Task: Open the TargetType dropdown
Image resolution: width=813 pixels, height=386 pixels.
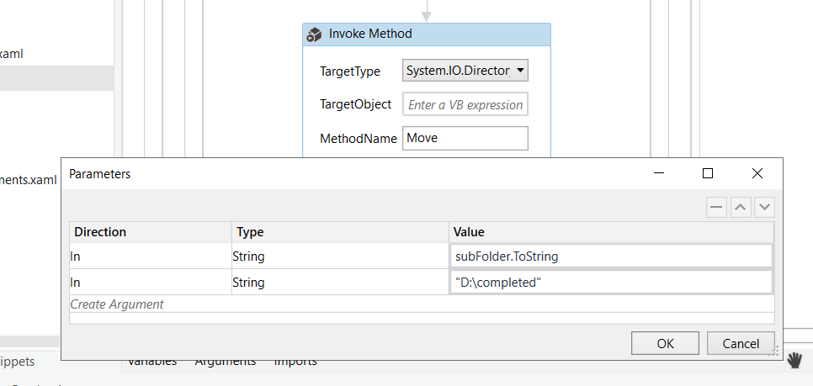Action: (465, 71)
